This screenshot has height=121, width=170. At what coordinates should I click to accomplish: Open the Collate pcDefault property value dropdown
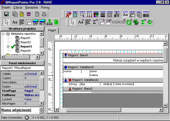[x=31, y=74]
